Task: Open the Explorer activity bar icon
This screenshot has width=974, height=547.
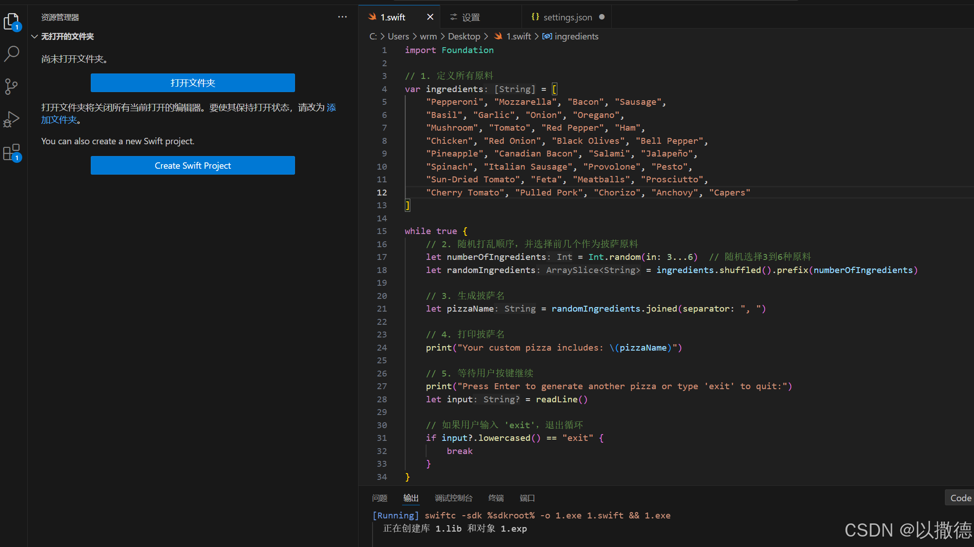Action: tap(11, 21)
